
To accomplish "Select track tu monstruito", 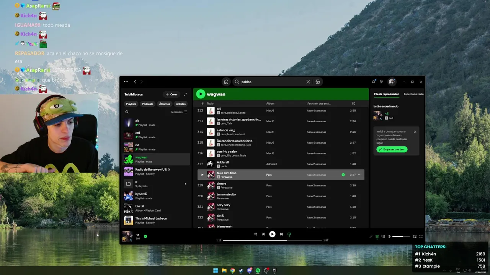I will (281, 196).
